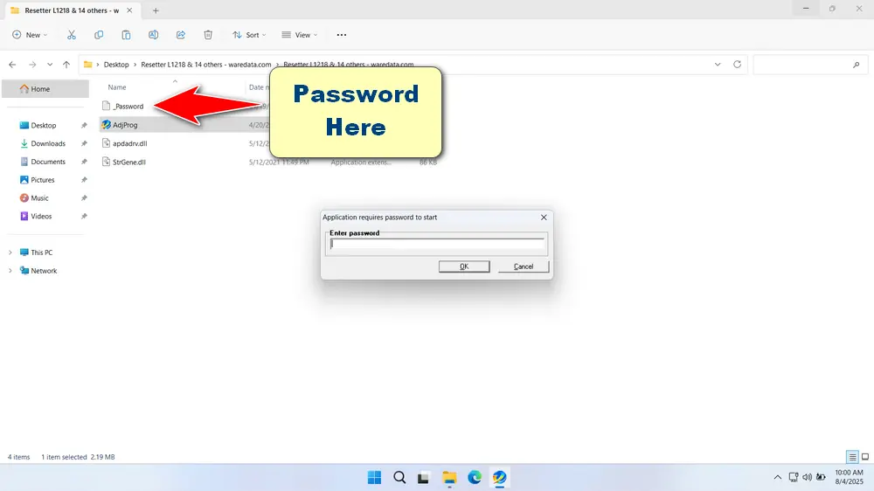Select This PC in the sidebar

point(41,252)
